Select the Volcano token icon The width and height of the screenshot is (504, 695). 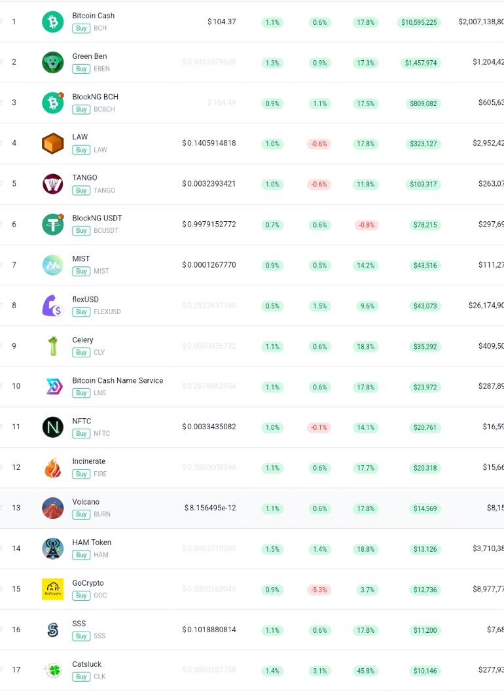[53, 508]
